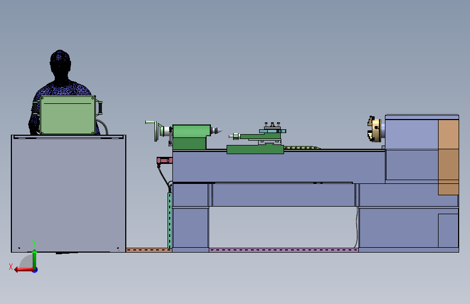This screenshot has height=304, width=470.
Task: Select the brass three-jaw chuck
Action: (375, 129)
